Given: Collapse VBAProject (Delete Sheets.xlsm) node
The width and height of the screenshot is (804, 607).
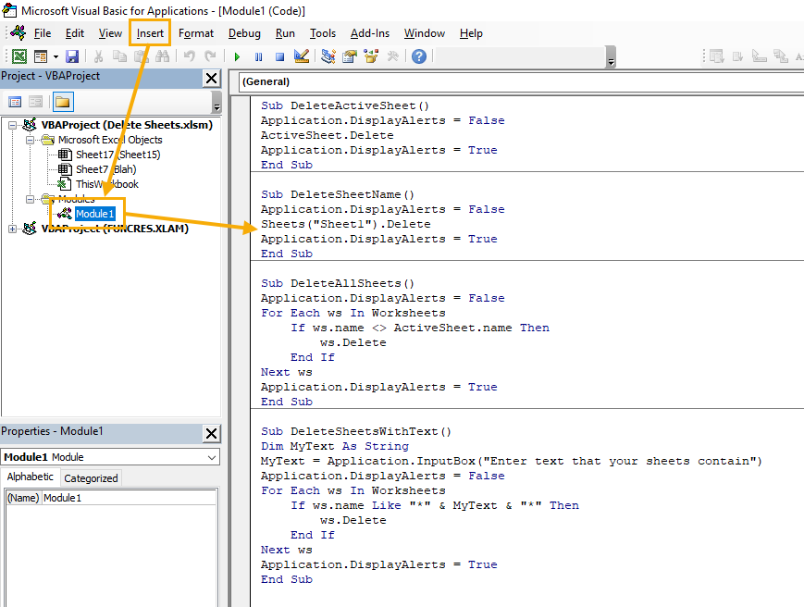Looking at the screenshot, I should (x=12, y=125).
